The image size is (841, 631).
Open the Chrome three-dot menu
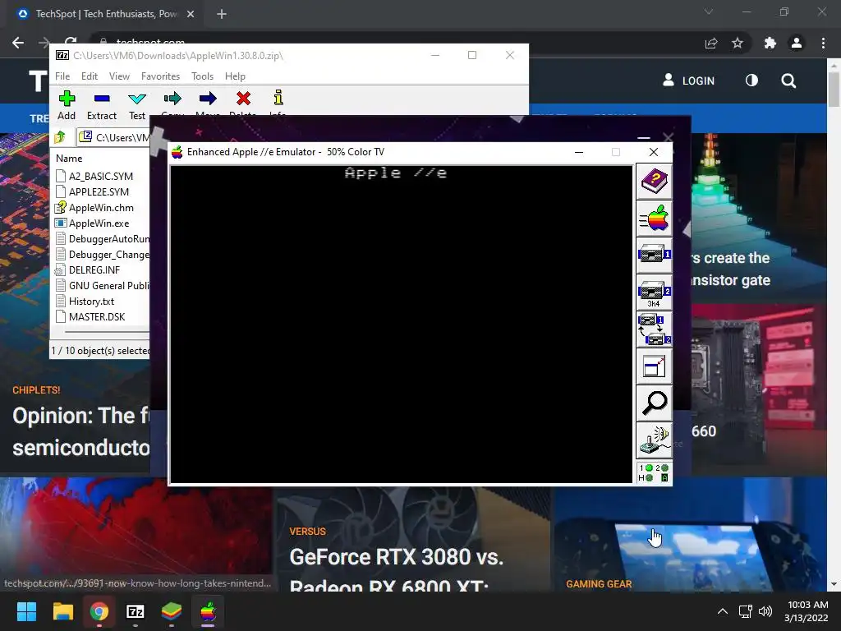click(823, 43)
